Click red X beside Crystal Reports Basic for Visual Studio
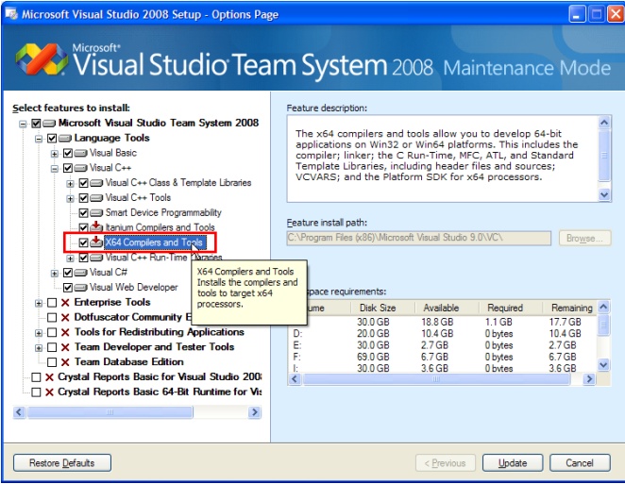 point(49,377)
